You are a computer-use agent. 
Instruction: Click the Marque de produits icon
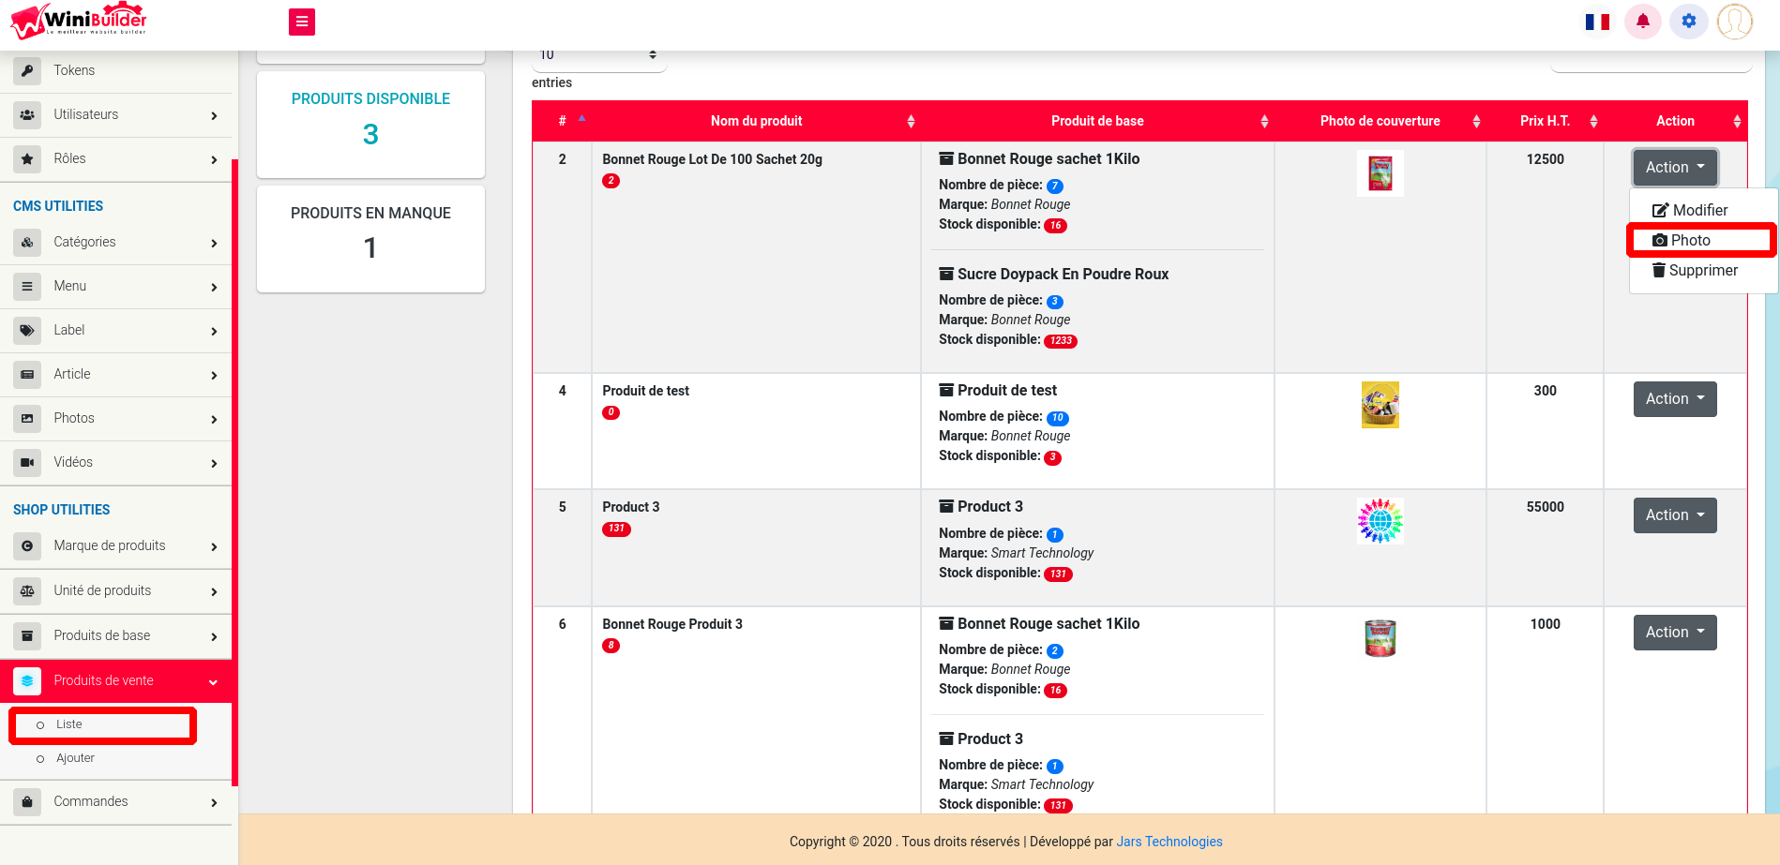tap(27, 545)
